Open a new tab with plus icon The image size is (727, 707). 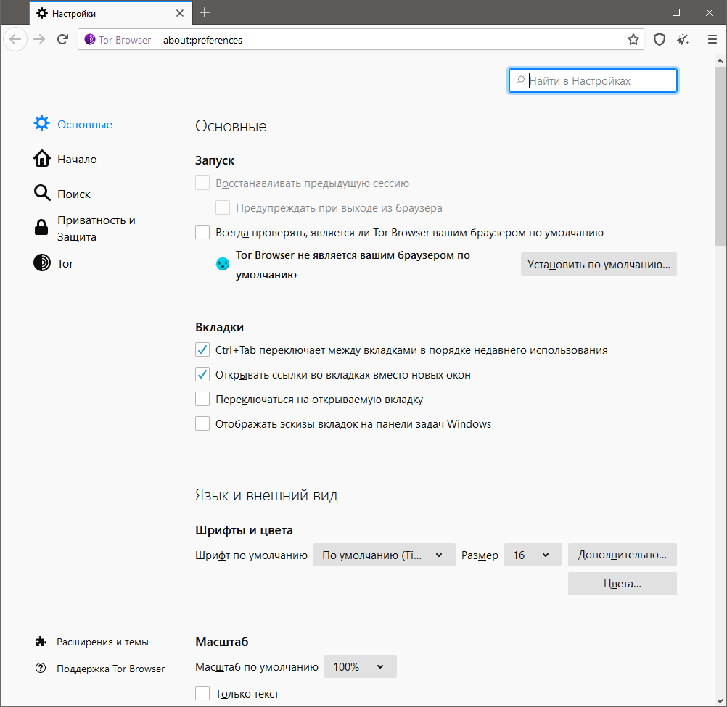[205, 12]
